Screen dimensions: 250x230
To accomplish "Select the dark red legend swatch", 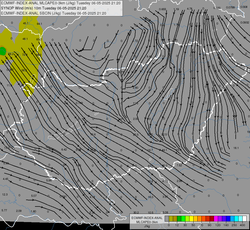I will tap(212, 219).
